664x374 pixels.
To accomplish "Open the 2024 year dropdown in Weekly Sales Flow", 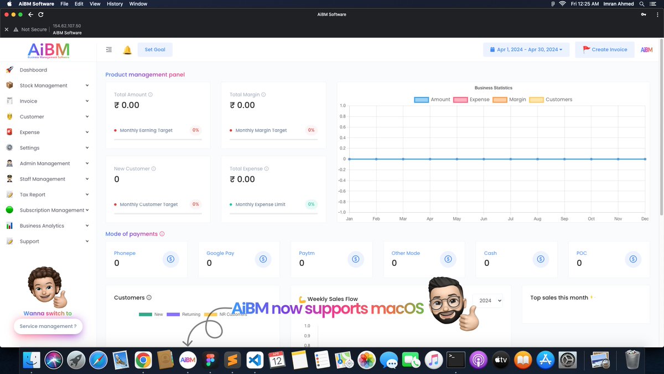I will click(x=487, y=300).
